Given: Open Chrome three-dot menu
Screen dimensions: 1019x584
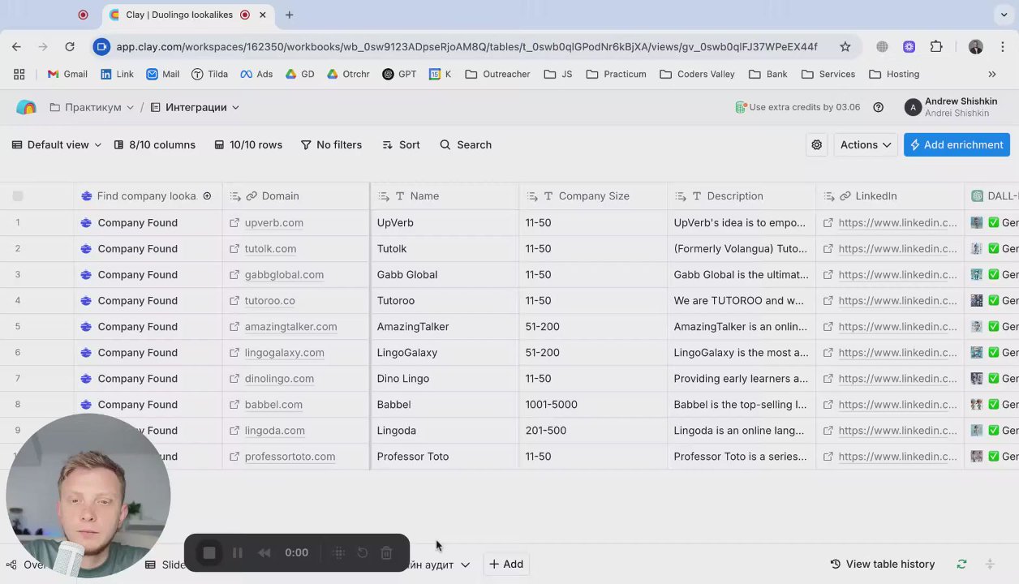Looking at the screenshot, I should pyautogui.click(x=1004, y=47).
